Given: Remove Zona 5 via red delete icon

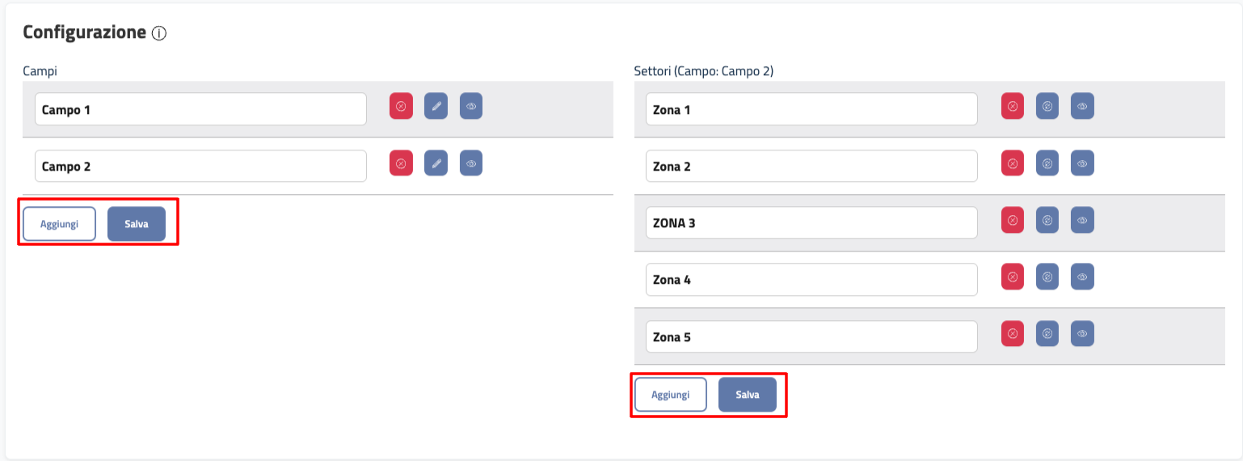Looking at the screenshot, I should tap(1013, 333).
